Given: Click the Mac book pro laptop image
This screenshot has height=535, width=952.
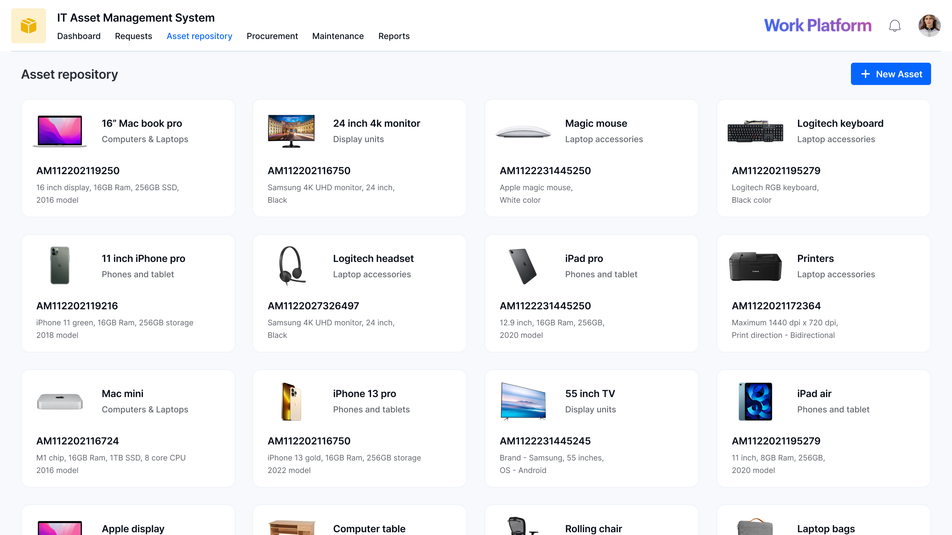Looking at the screenshot, I should (x=60, y=131).
